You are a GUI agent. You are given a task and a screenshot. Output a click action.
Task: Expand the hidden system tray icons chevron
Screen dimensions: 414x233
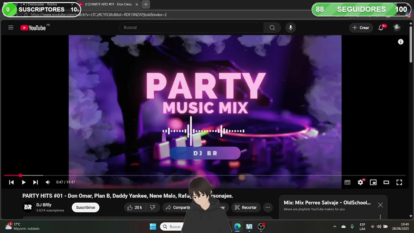[335, 227]
